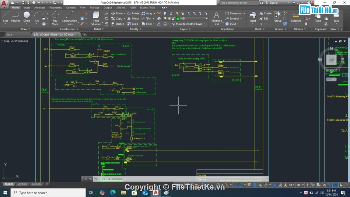Image resolution: width=350 pixels, height=197 pixels.
Task: Select the Line tool
Action: 6,17
